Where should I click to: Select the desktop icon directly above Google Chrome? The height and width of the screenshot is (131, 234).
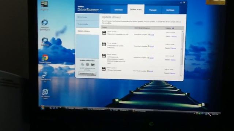(45, 41)
